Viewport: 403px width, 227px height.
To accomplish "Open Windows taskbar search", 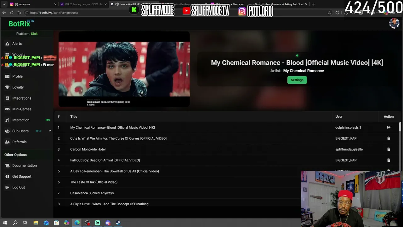I will [x=15, y=223].
